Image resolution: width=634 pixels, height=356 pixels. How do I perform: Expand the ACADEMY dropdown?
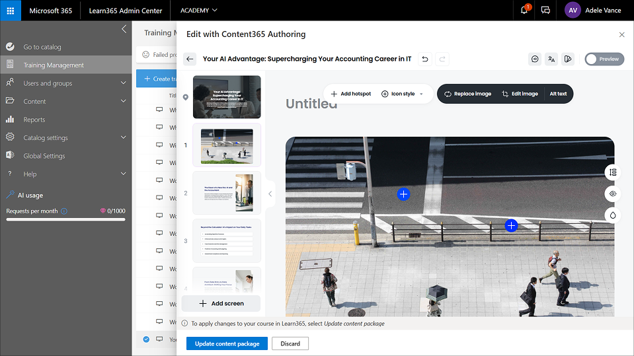tap(198, 11)
